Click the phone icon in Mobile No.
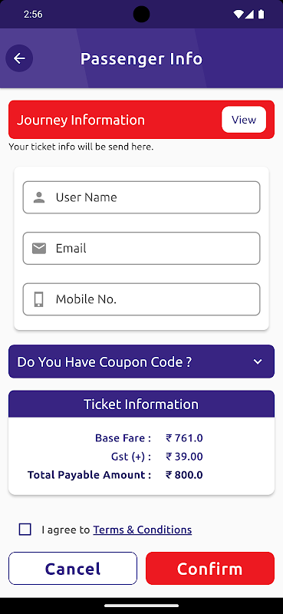Image resolution: width=283 pixels, height=614 pixels. pos(39,299)
